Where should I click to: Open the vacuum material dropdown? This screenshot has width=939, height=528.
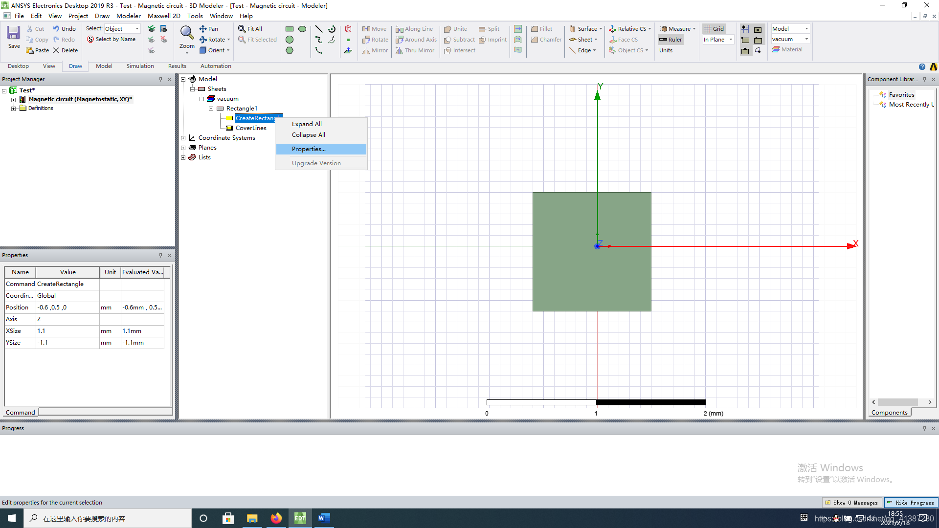point(790,39)
